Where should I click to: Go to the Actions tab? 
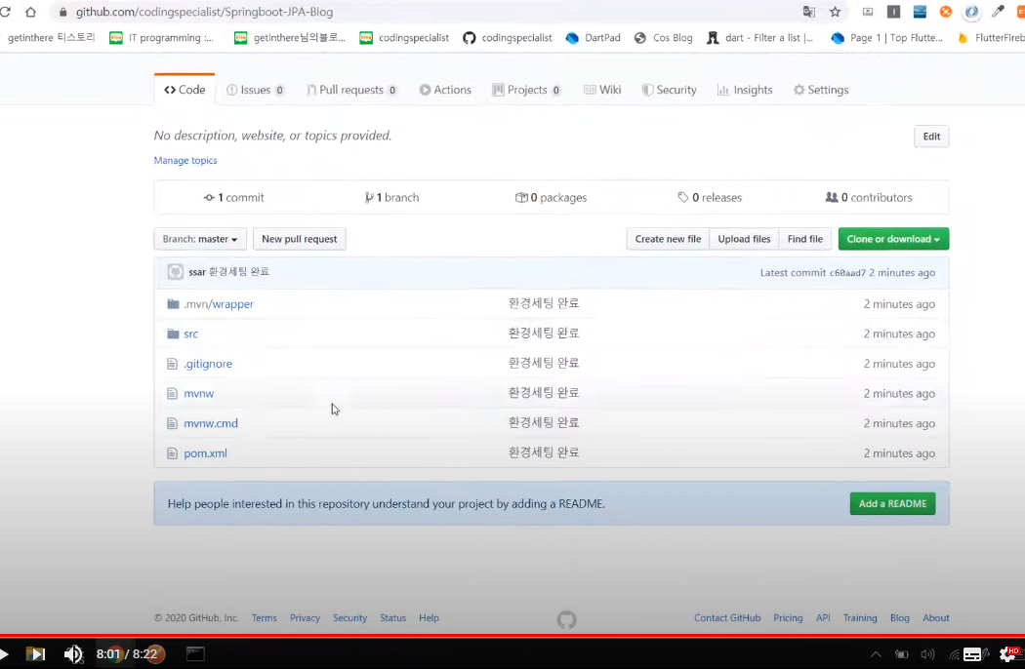pos(445,90)
